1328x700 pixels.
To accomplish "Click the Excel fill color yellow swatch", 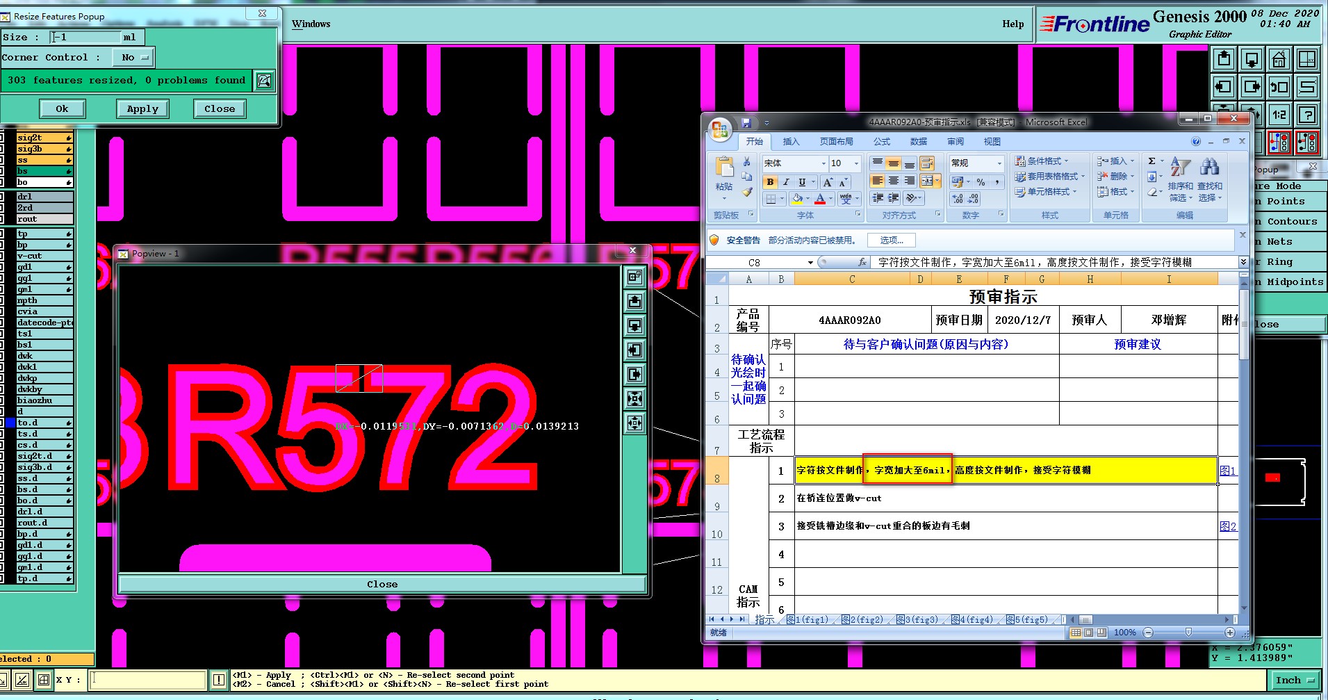I will point(796,199).
